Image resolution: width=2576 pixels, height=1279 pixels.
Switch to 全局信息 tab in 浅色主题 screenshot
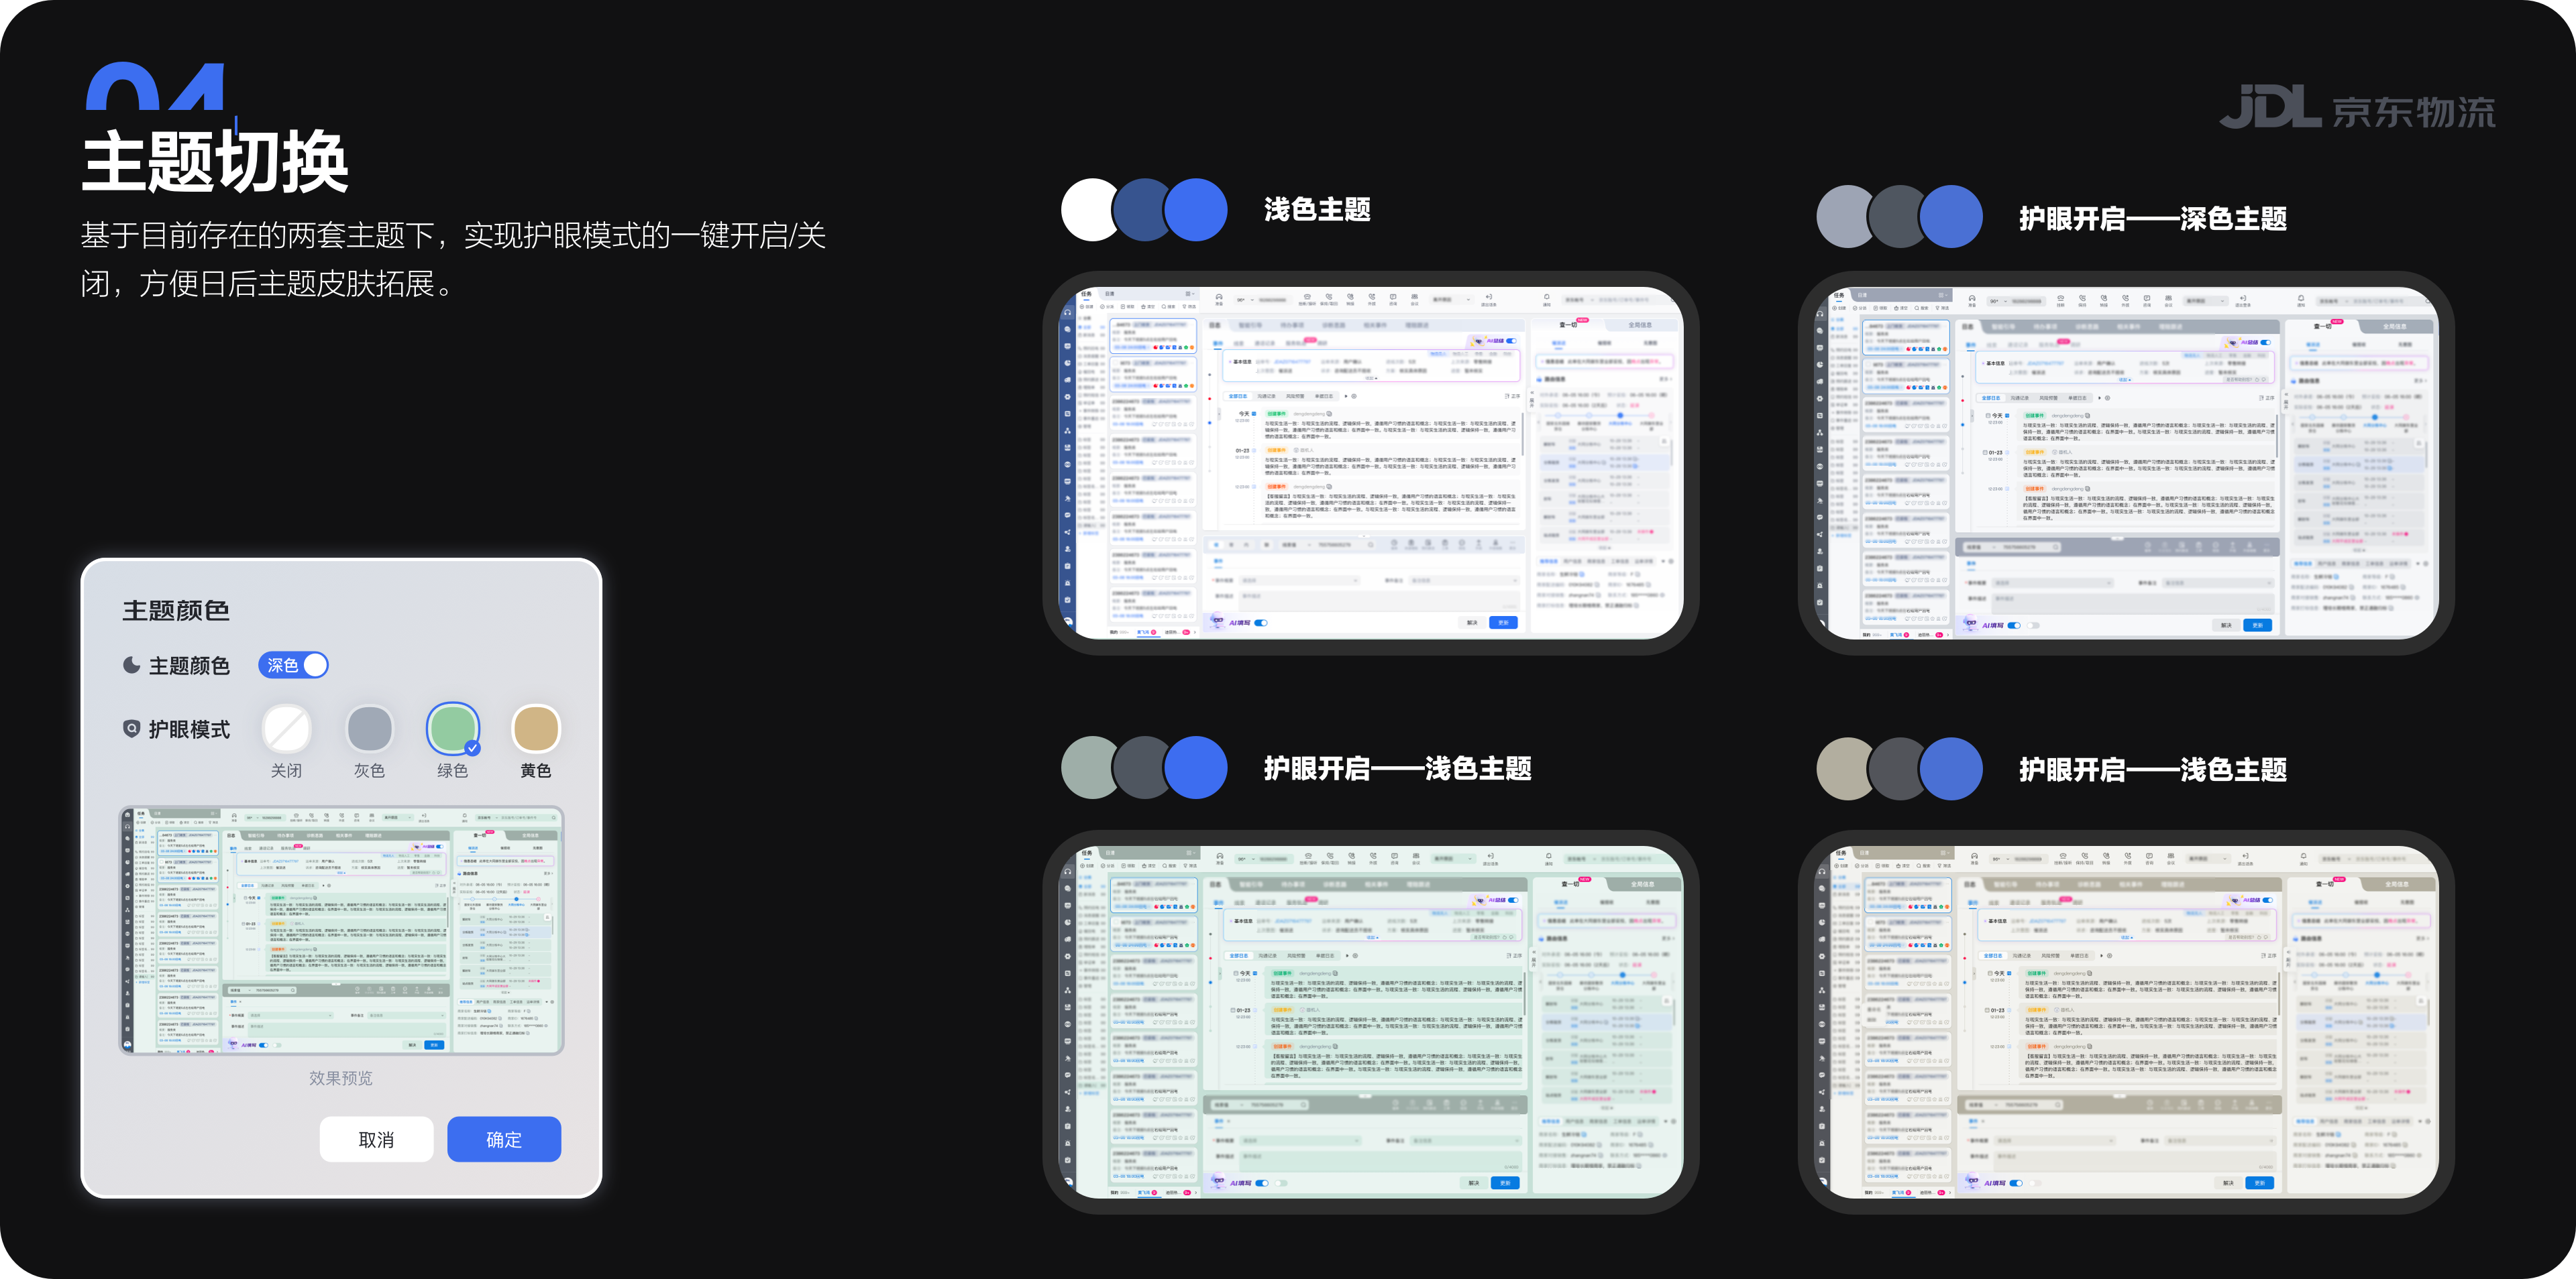click(1640, 326)
